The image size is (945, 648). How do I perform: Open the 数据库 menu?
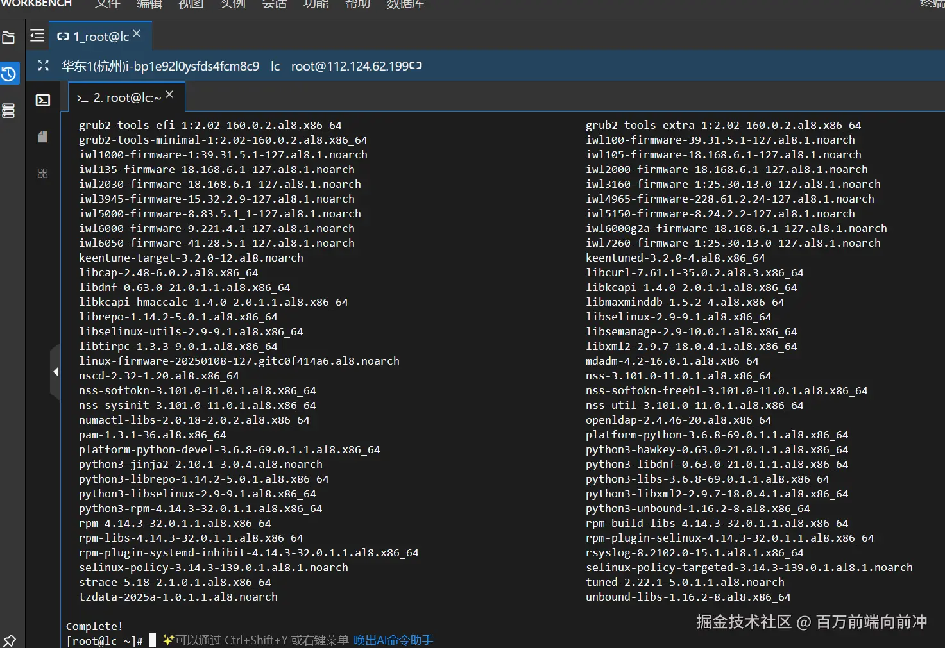click(x=405, y=4)
